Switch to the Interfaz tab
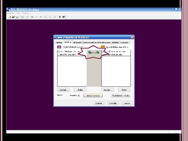This screenshot has height=141, width=188. coord(115,42)
